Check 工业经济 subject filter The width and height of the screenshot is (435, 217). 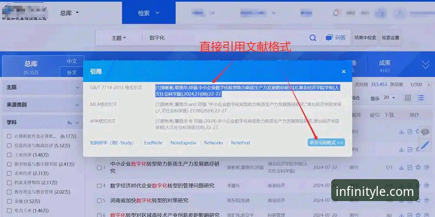(x=9, y=155)
